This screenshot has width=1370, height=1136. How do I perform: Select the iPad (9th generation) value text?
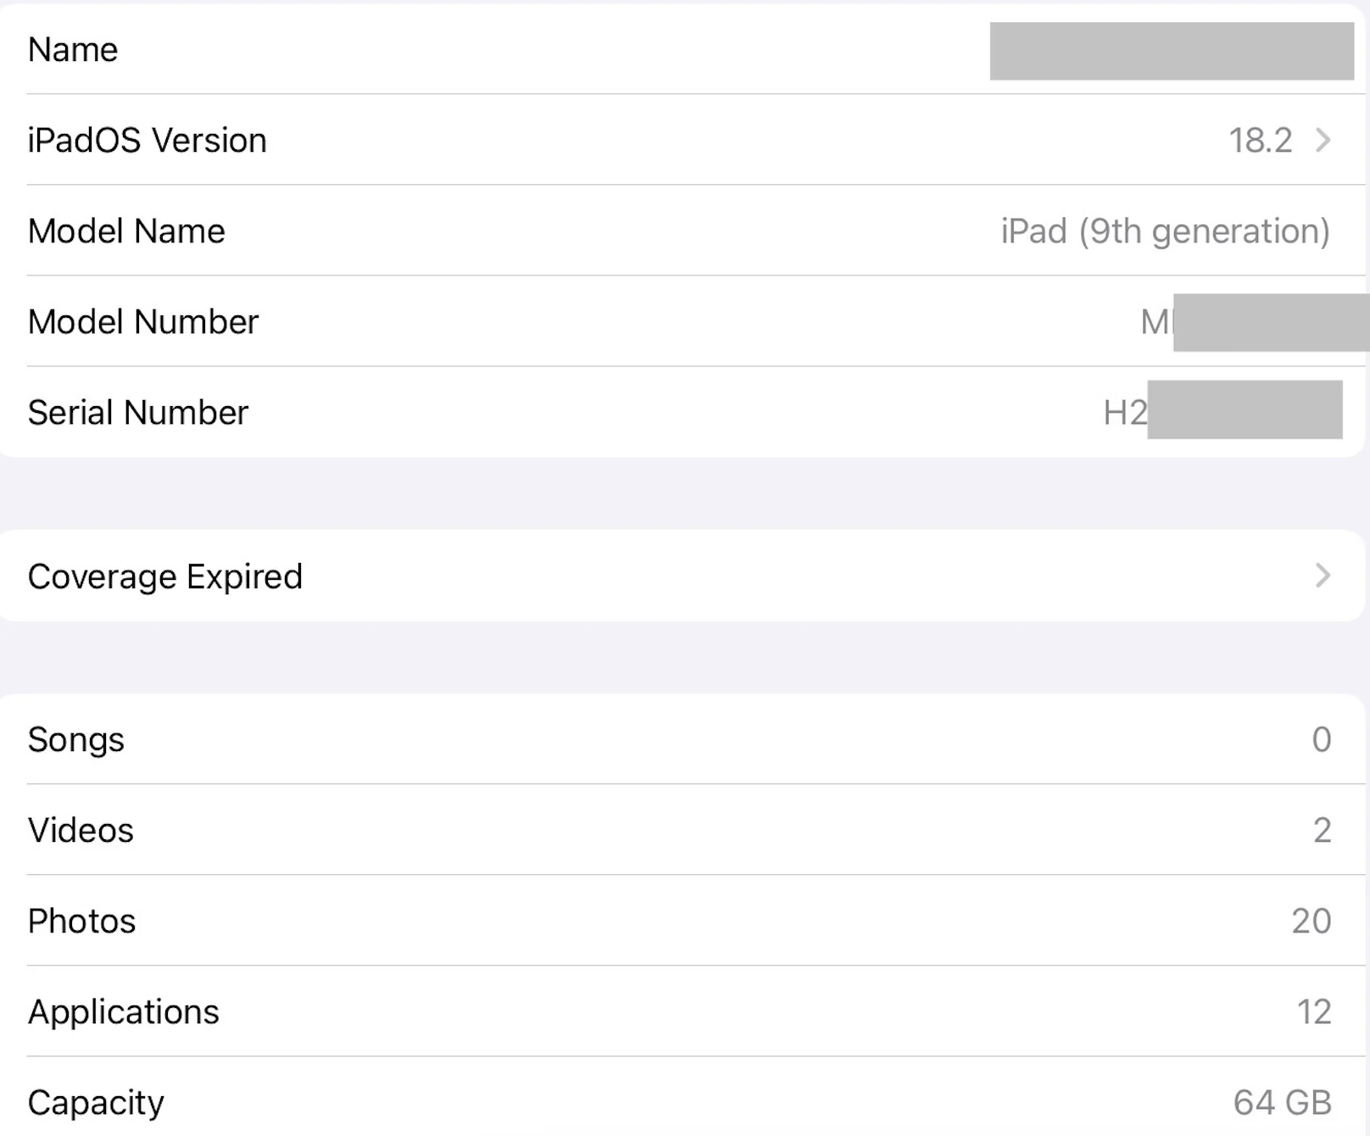click(1165, 231)
